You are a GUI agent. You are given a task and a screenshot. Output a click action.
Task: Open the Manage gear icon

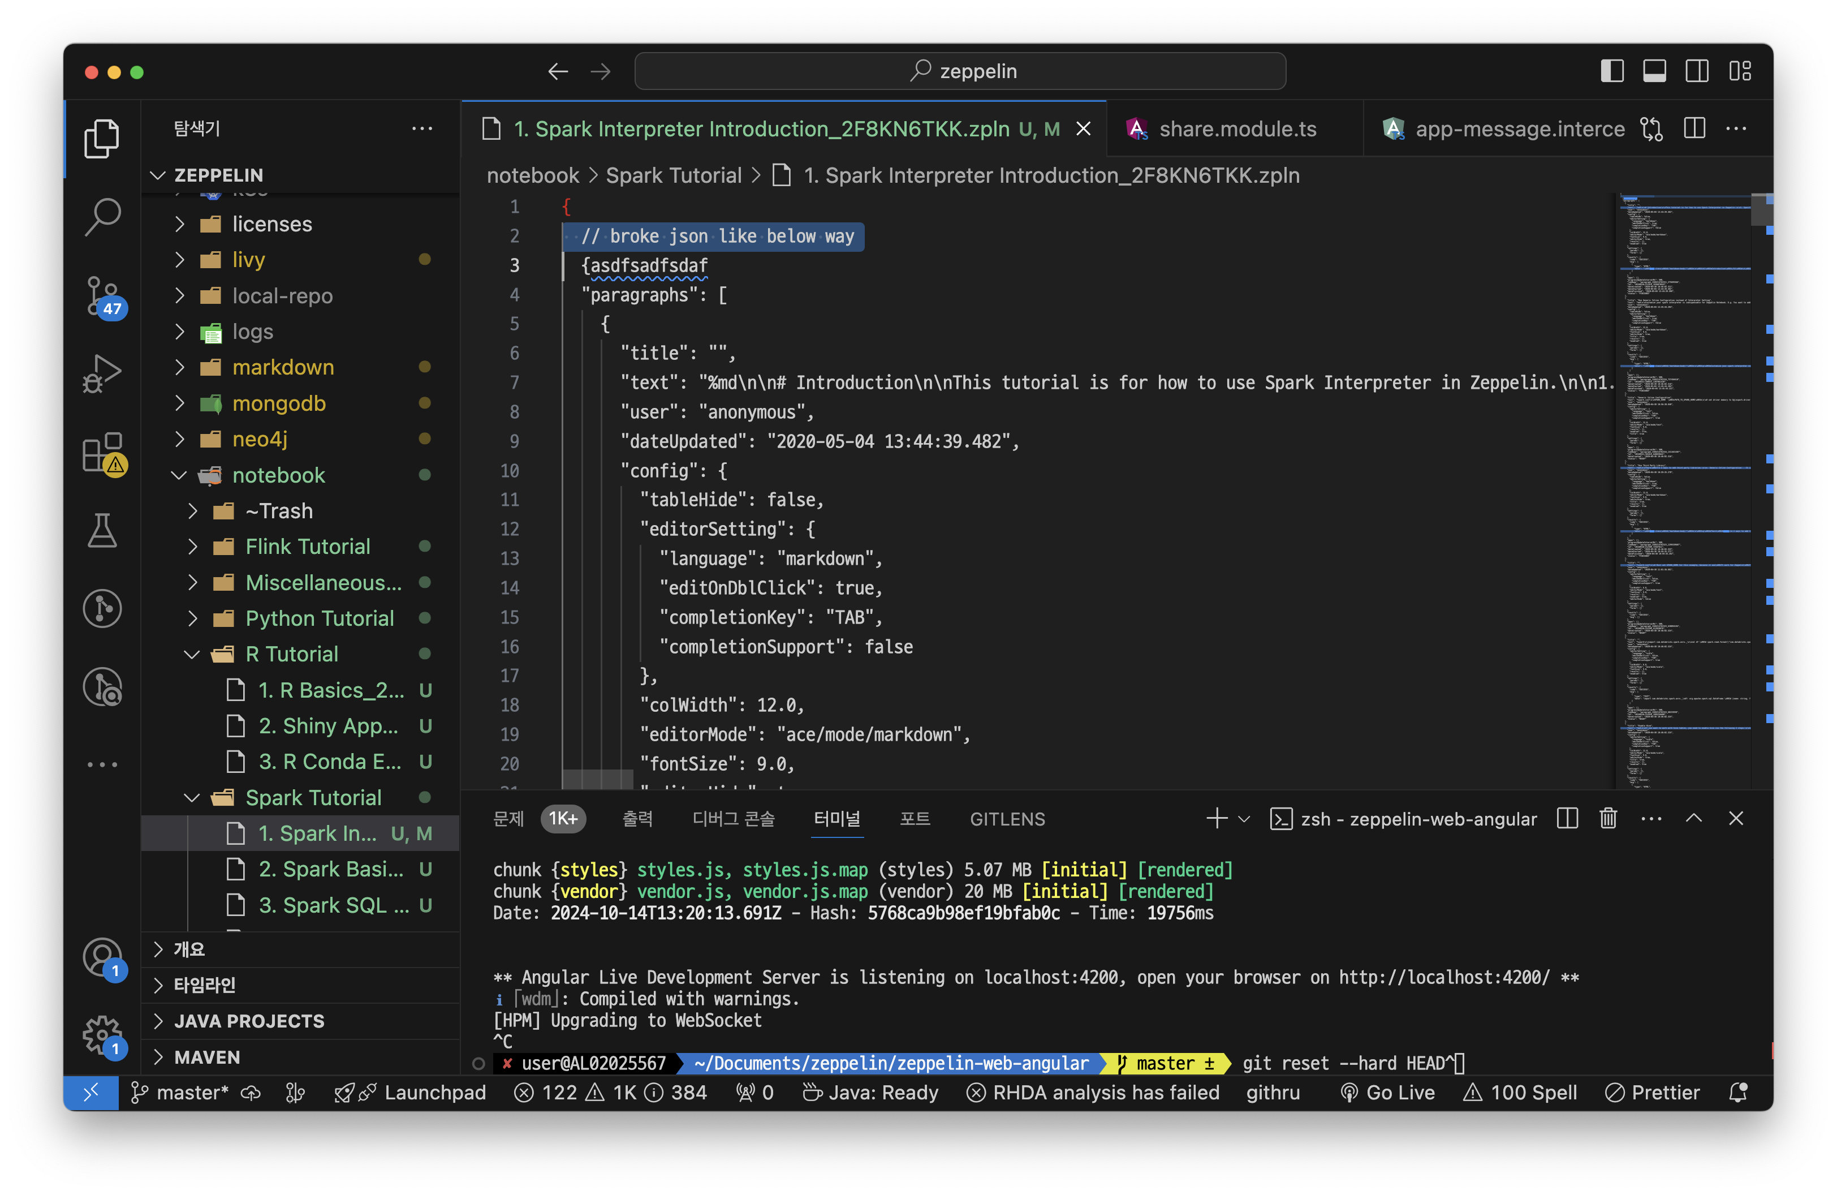point(102,1036)
